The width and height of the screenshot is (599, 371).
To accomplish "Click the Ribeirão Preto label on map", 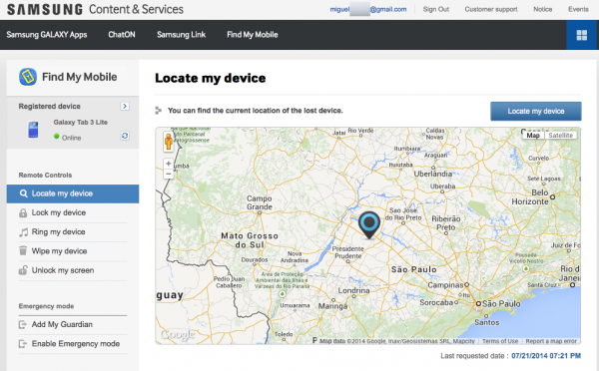I will tap(446, 223).
